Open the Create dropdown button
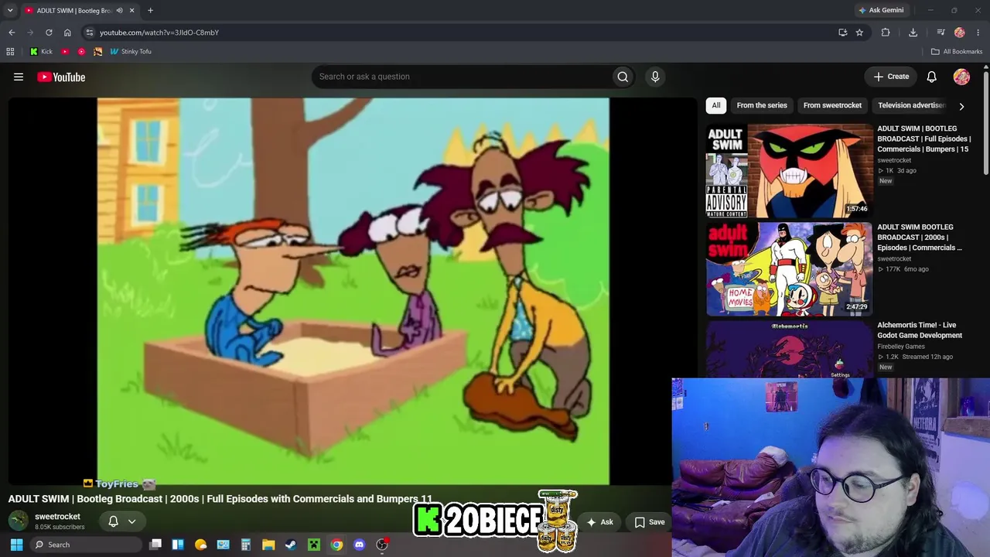 point(891,77)
